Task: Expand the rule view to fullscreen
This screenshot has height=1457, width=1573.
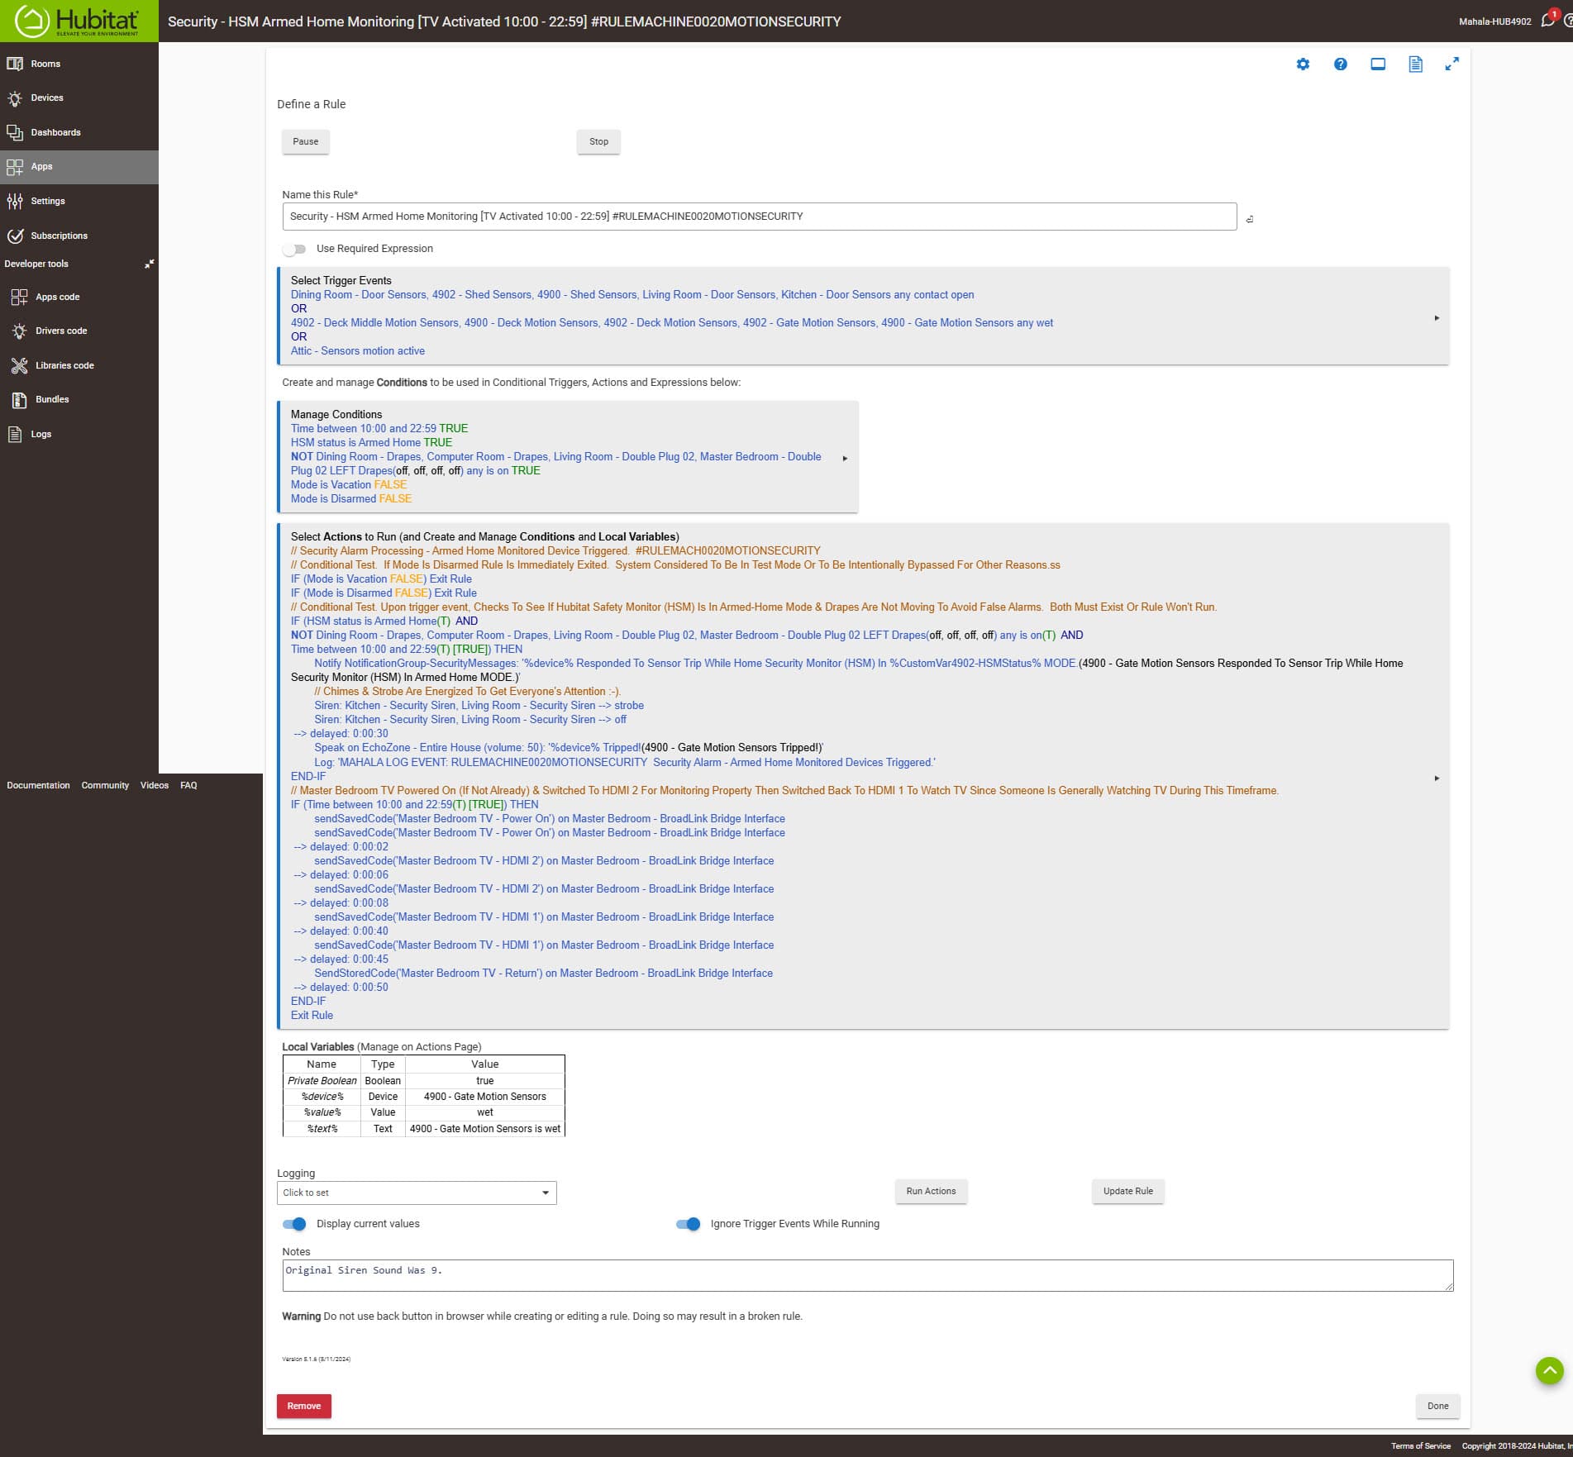Action: point(1451,64)
